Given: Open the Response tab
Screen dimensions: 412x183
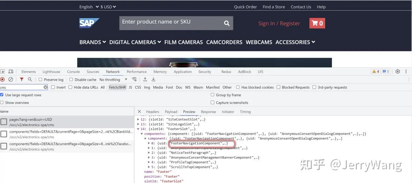Looking at the screenshot, I should point(208,112).
